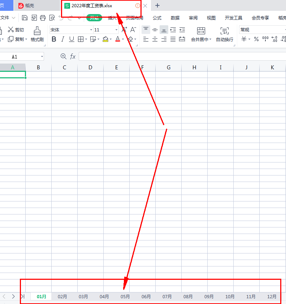This screenshot has width=286, height=304.
Task: Click the justify alignment icon
Action: [173, 39]
